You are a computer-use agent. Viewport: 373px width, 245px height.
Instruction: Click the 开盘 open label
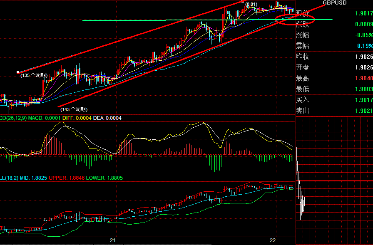pyautogui.click(x=302, y=67)
